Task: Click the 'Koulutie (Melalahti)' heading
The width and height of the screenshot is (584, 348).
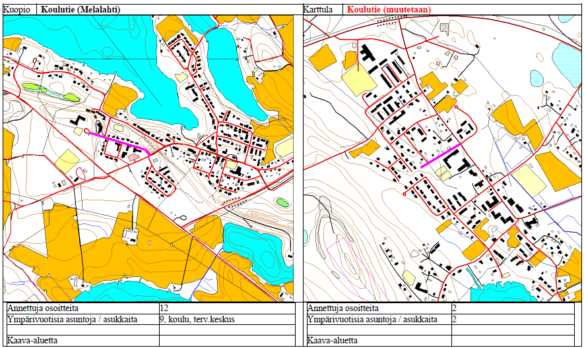Action: pos(81,9)
